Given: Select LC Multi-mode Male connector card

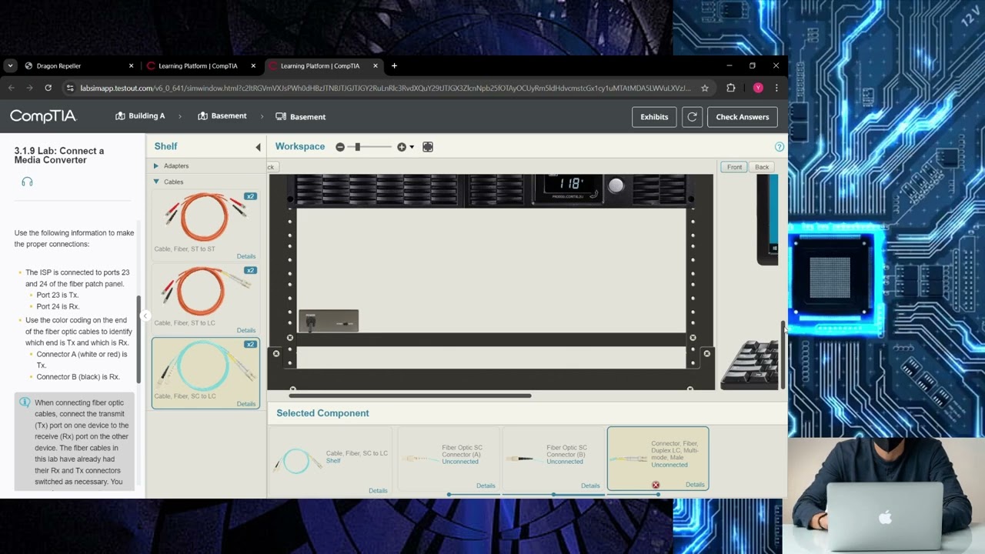Looking at the screenshot, I should coord(658,459).
